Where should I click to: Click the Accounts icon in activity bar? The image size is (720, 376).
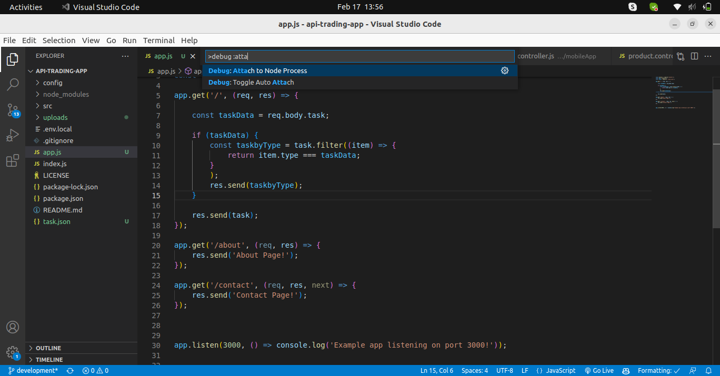tap(13, 327)
